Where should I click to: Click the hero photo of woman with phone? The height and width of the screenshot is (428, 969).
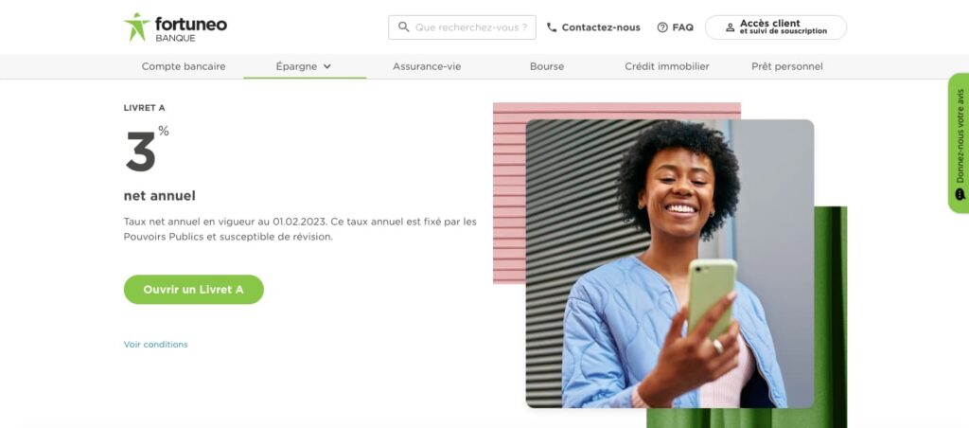[x=669, y=263]
